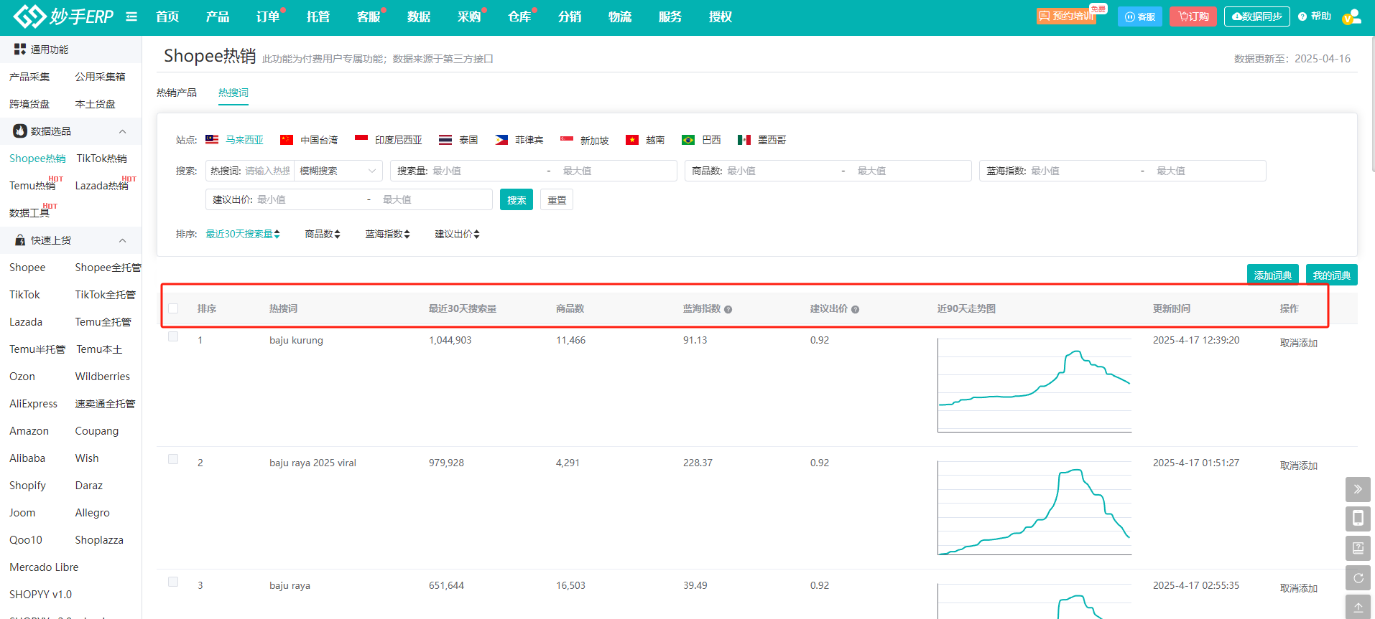
Task: Click the floating feedback note icon
Action: click(x=1358, y=548)
